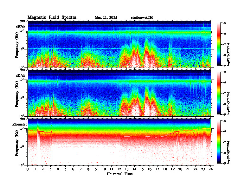The height and width of the screenshot is (194, 251).
Task: Click hour "22" on the Universal Time axis
Action: (x=196, y=169)
